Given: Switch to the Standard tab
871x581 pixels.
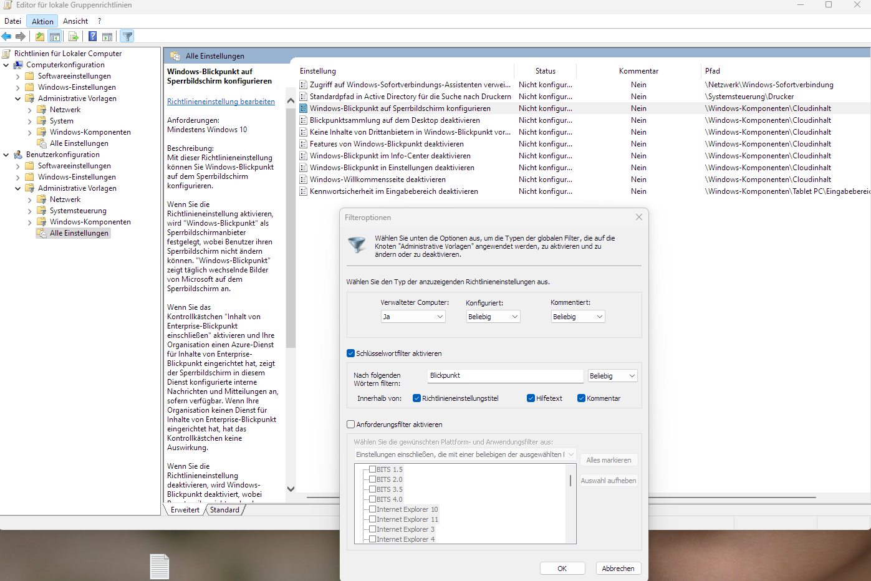Looking at the screenshot, I should pos(224,509).
